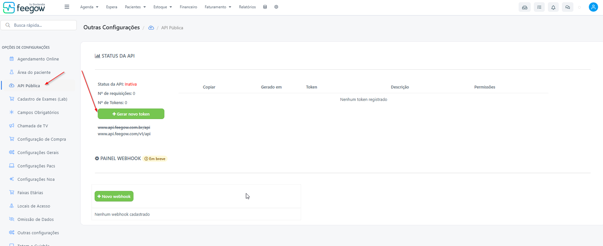Open the database icon in top nav

[265, 7]
